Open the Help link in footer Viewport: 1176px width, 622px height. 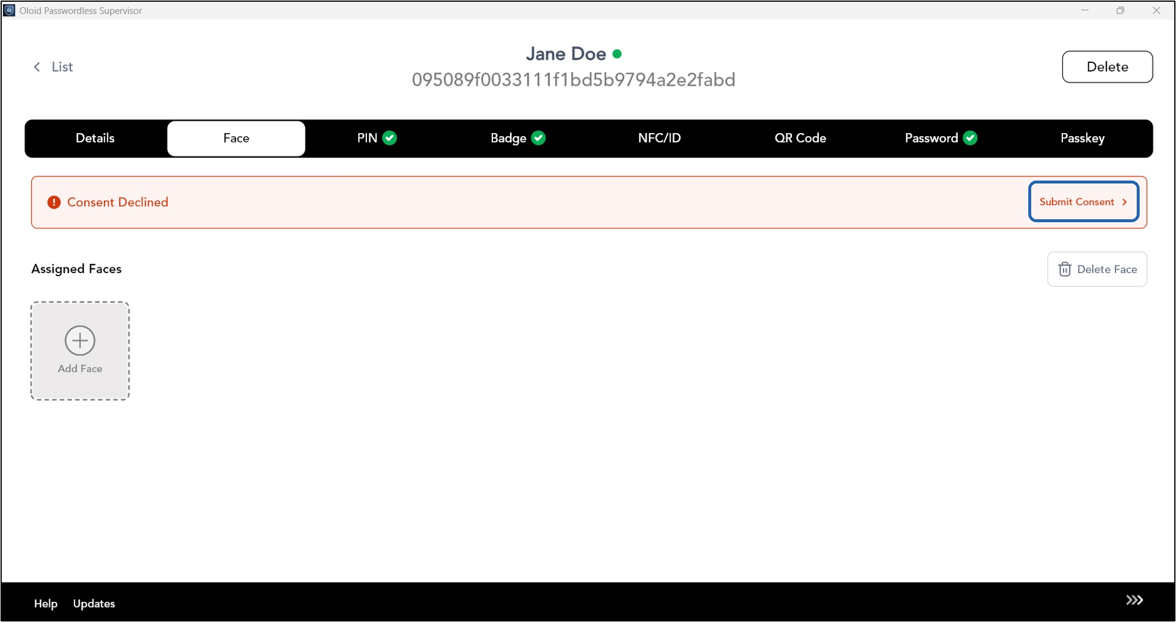click(x=46, y=604)
